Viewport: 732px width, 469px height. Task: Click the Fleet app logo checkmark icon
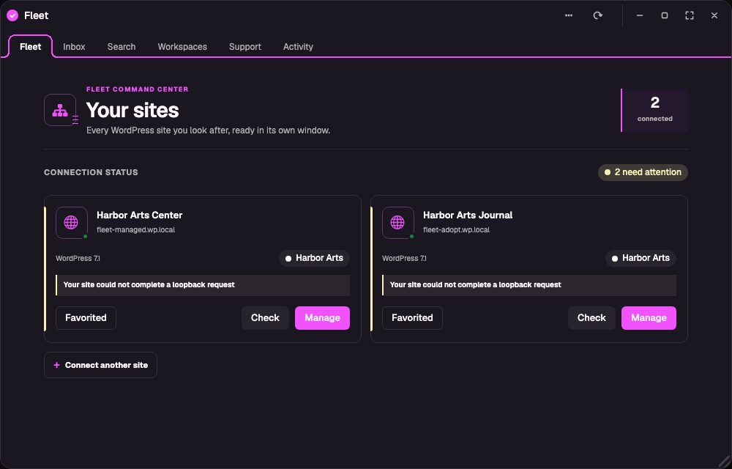(12, 15)
